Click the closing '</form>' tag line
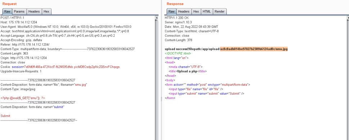 (170, 98)
